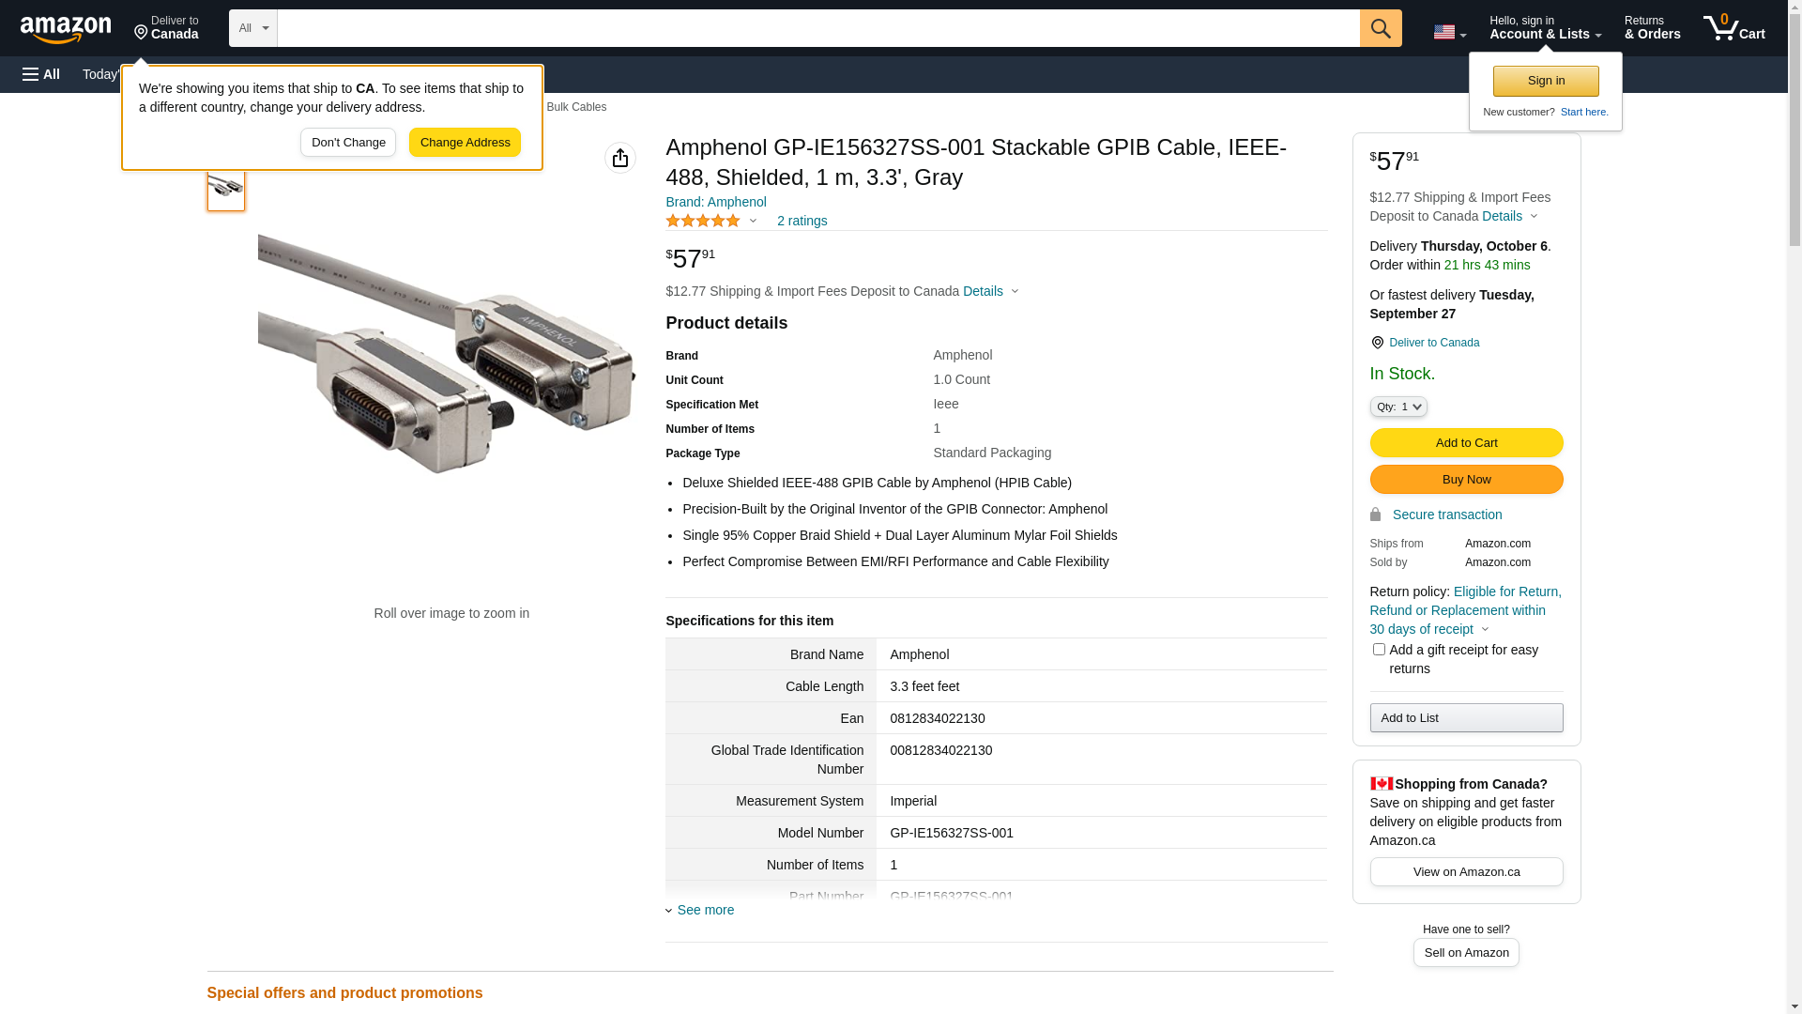Click Add to Cart button
Viewport: 1802px width, 1014px height.
tap(1466, 443)
